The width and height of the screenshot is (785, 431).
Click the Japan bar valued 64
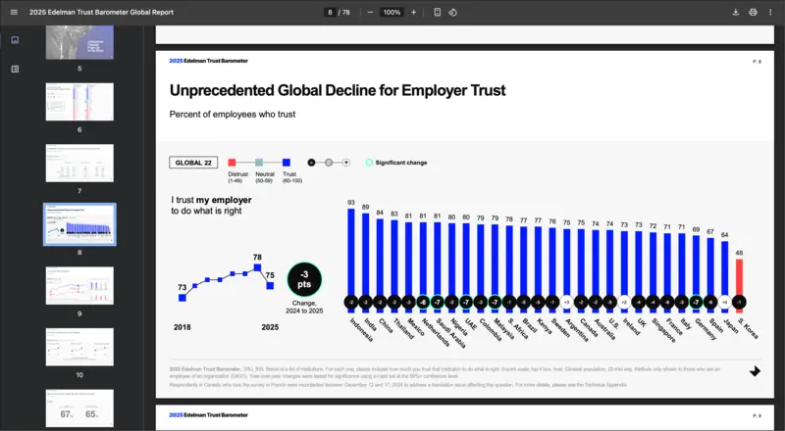coord(724,276)
